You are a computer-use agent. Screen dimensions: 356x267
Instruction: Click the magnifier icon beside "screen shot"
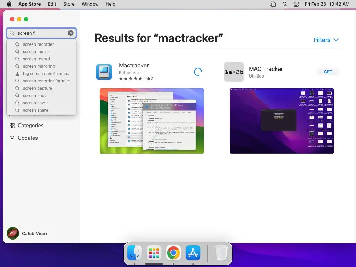17,95
